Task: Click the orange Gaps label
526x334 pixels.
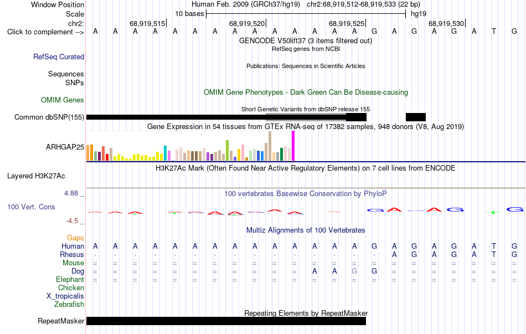Action: [75, 238]
